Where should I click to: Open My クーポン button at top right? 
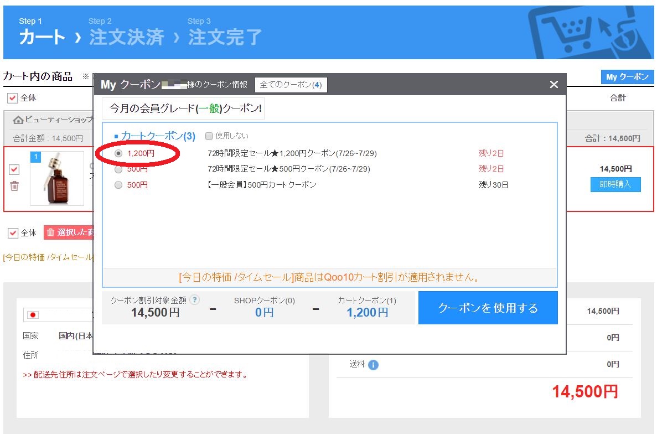[627, 77]
